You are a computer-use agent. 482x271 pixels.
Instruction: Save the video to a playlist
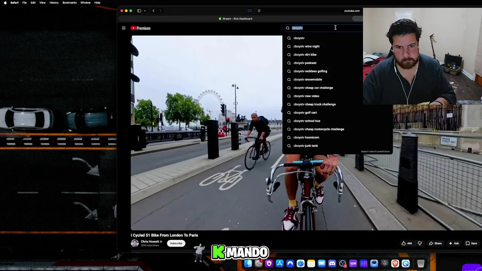(x=471, y=244)
